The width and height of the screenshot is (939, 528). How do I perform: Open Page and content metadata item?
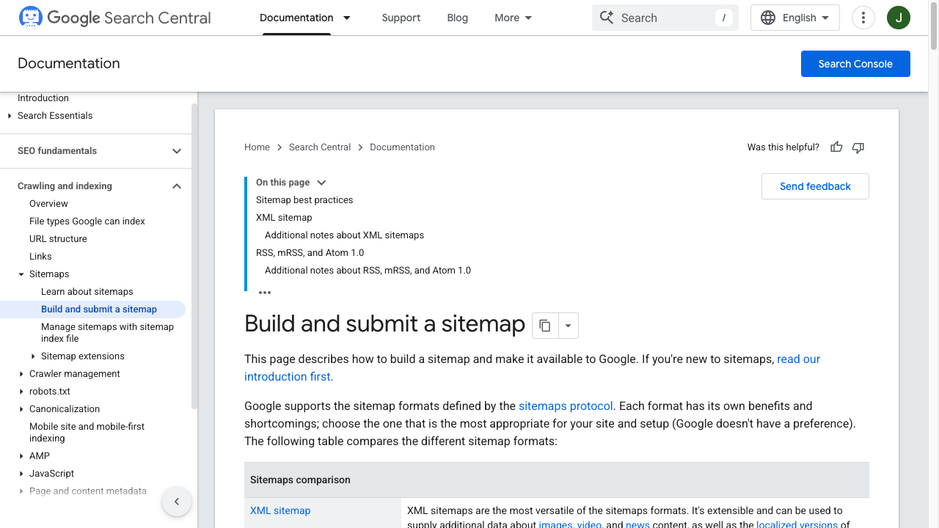coord(88,491)
